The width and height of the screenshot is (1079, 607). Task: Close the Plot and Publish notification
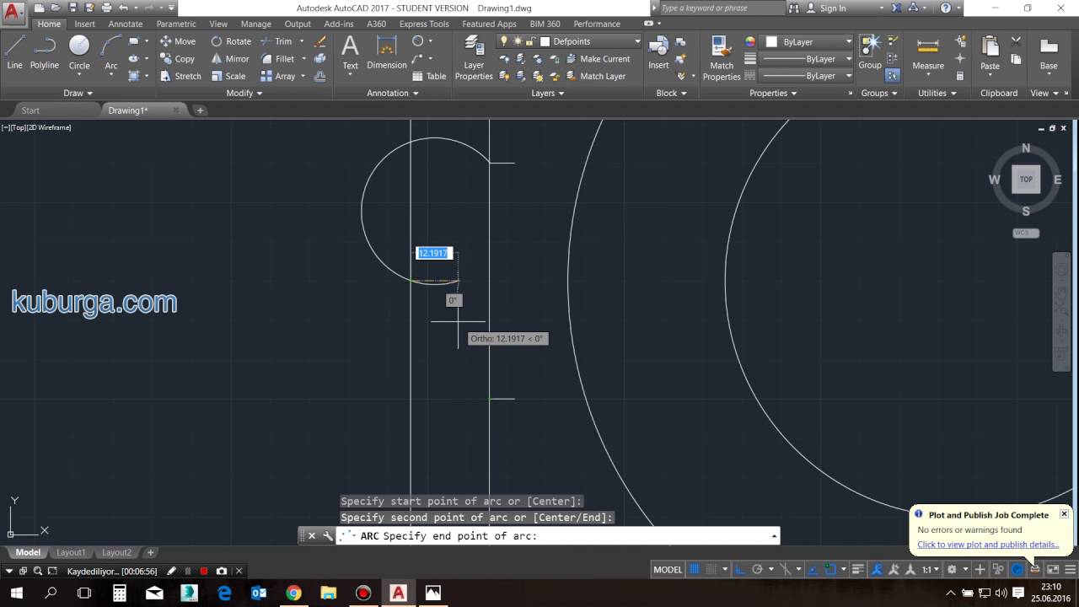click(x=1064, y=513)
